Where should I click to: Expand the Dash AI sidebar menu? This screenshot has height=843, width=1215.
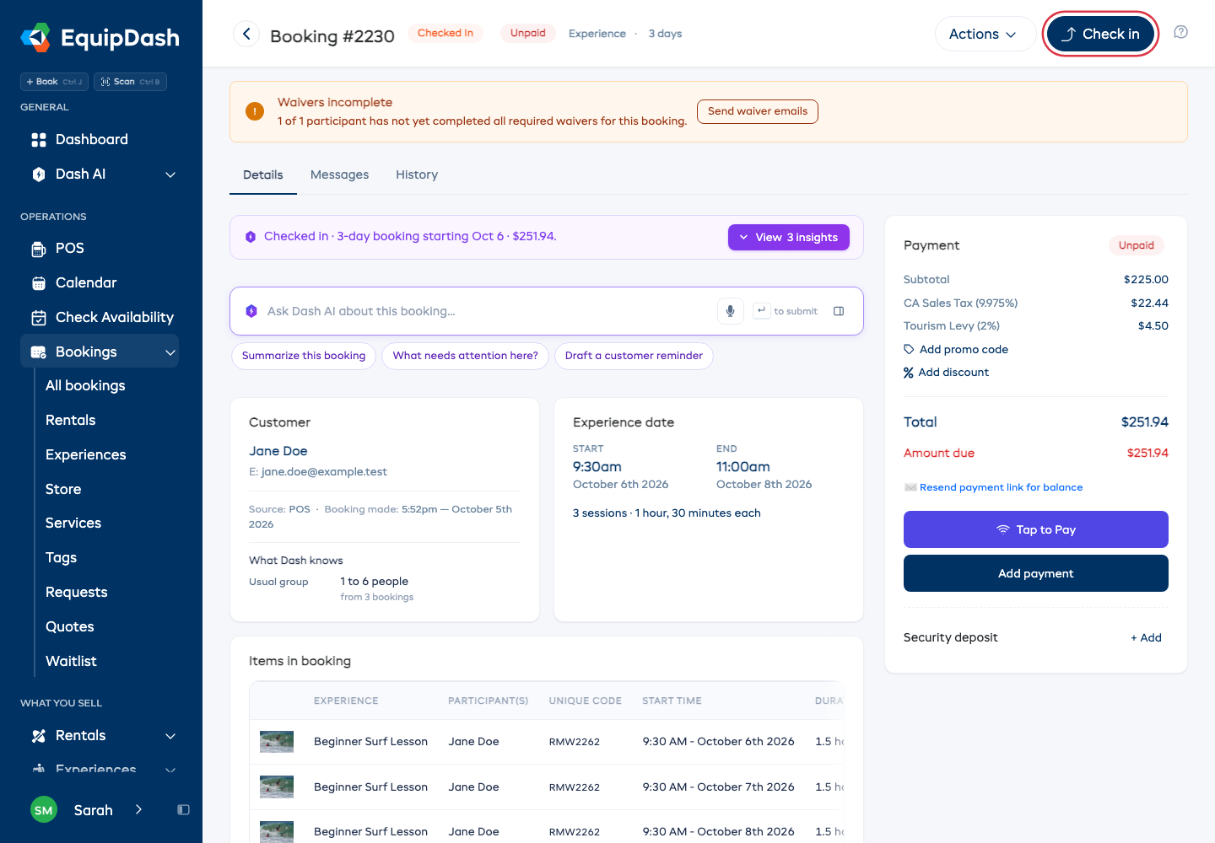click(170, 175)
